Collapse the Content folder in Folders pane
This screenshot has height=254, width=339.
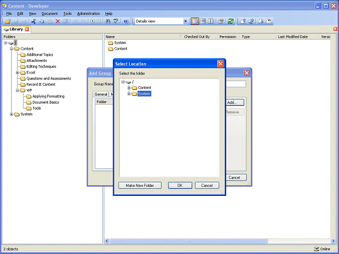click(x=11, y=49)
